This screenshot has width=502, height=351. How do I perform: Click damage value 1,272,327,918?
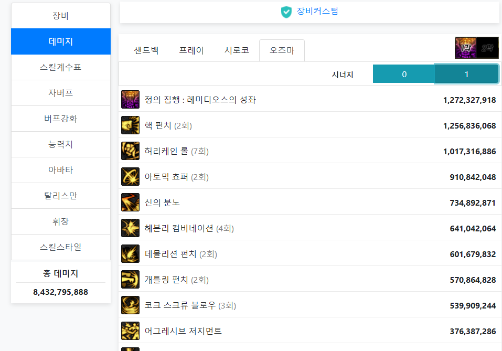(469, 100)
